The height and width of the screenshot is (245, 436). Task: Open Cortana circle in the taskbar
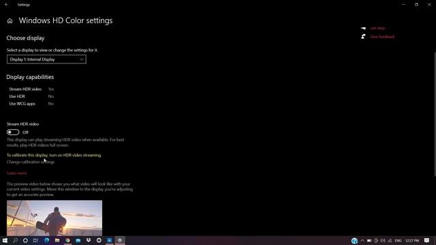[x=25, y=240]
